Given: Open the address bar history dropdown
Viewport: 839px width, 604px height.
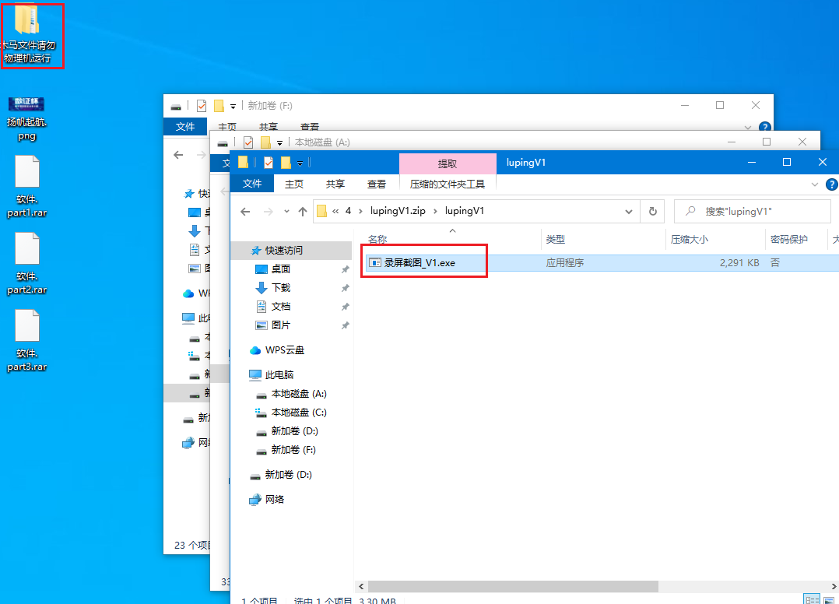Looking at the screenshot, I should click(x=629, y=212).
